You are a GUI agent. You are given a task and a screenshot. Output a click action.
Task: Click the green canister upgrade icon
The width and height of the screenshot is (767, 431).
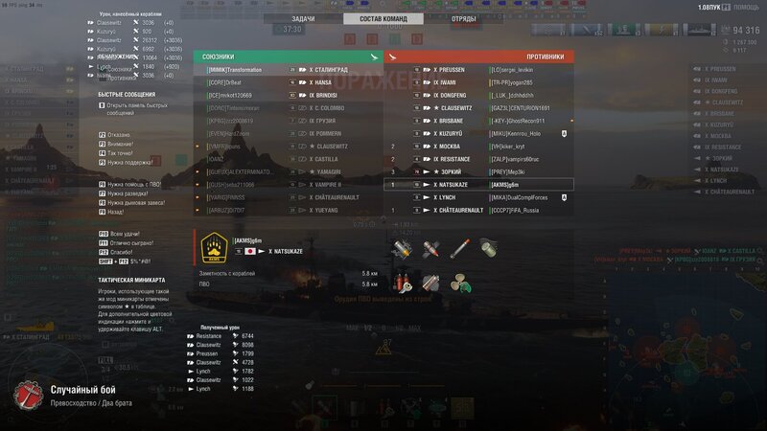(x=488, y=248)
